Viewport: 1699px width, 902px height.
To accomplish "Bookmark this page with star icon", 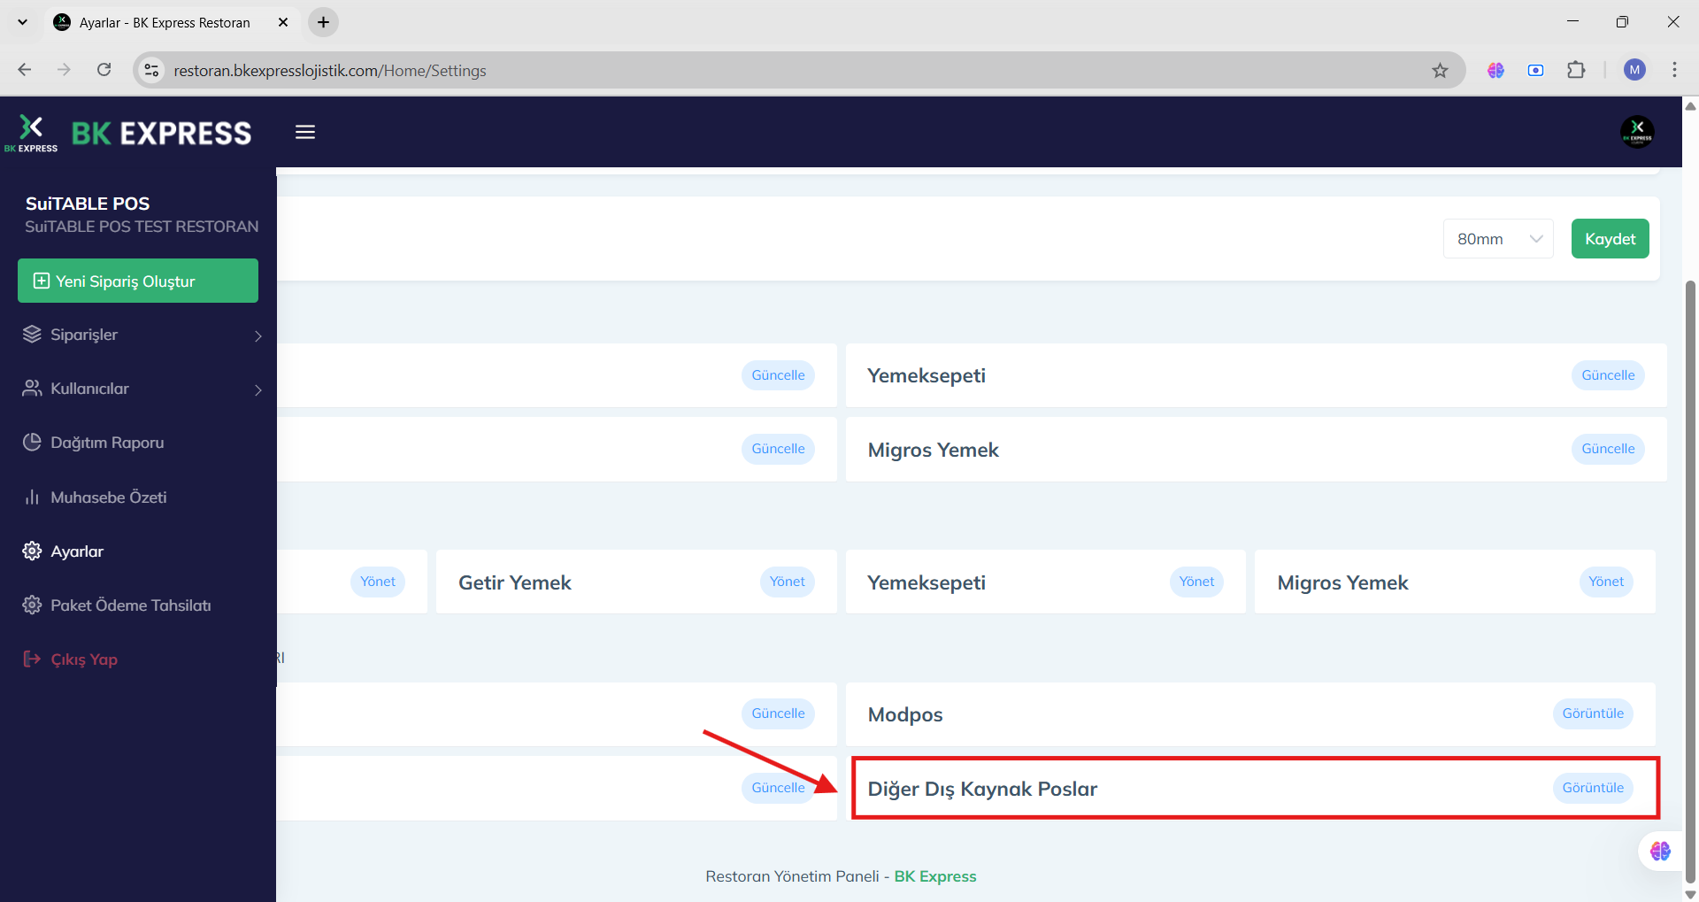I will [x=1440, y=71].
